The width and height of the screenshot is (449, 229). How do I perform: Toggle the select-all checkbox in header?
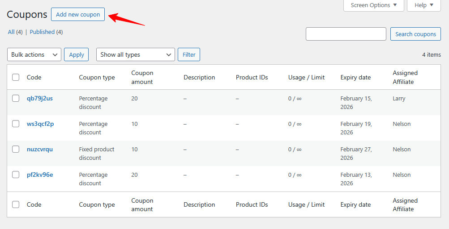click(16, 77)
